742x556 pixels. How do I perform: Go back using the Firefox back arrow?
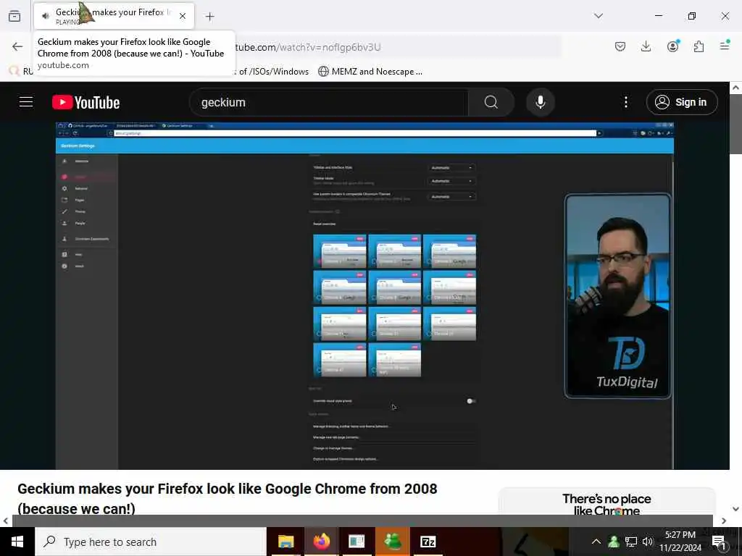click(17, 47)
